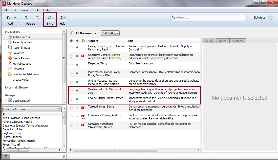Open PDF icon of Fernández-Ramos document
The height and width of the screenshot is (160, 278).
pyautogui.click(x=83, y=116)
